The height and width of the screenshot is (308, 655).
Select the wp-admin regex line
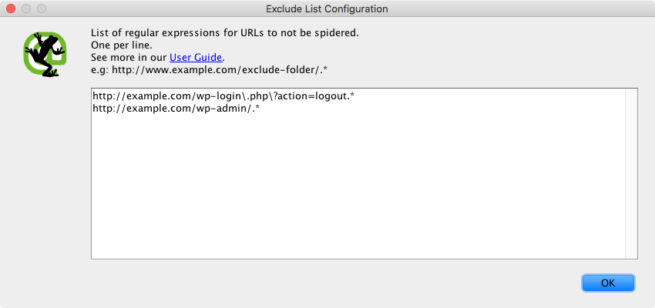click(176, 109)
